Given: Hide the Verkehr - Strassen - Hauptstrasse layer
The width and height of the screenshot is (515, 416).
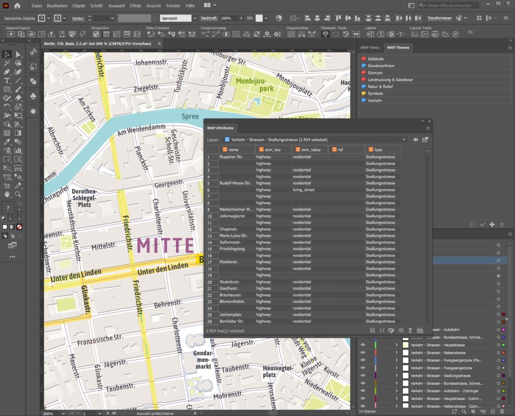Looking at the screenshot, I should 362,344.
